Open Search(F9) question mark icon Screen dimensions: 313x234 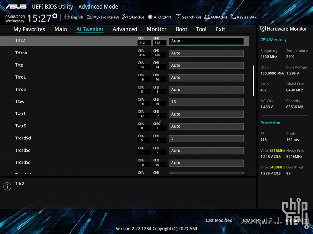point(178,17)
